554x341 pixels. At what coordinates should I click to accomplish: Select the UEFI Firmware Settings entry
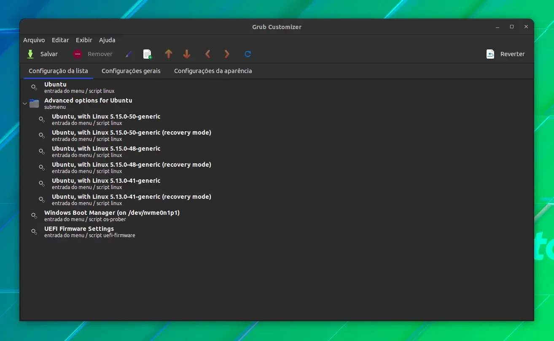click(x=277, y=232)
